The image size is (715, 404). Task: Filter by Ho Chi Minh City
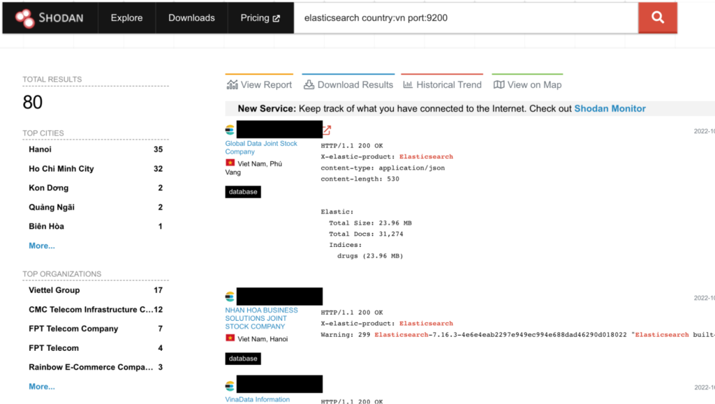(61, 169)
